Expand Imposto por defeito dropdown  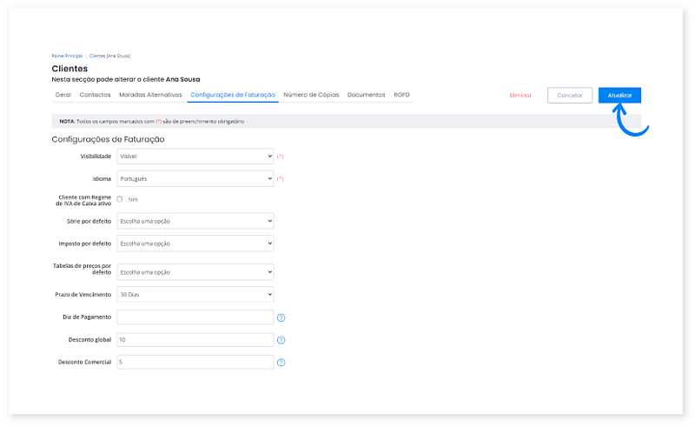point(195,244)
